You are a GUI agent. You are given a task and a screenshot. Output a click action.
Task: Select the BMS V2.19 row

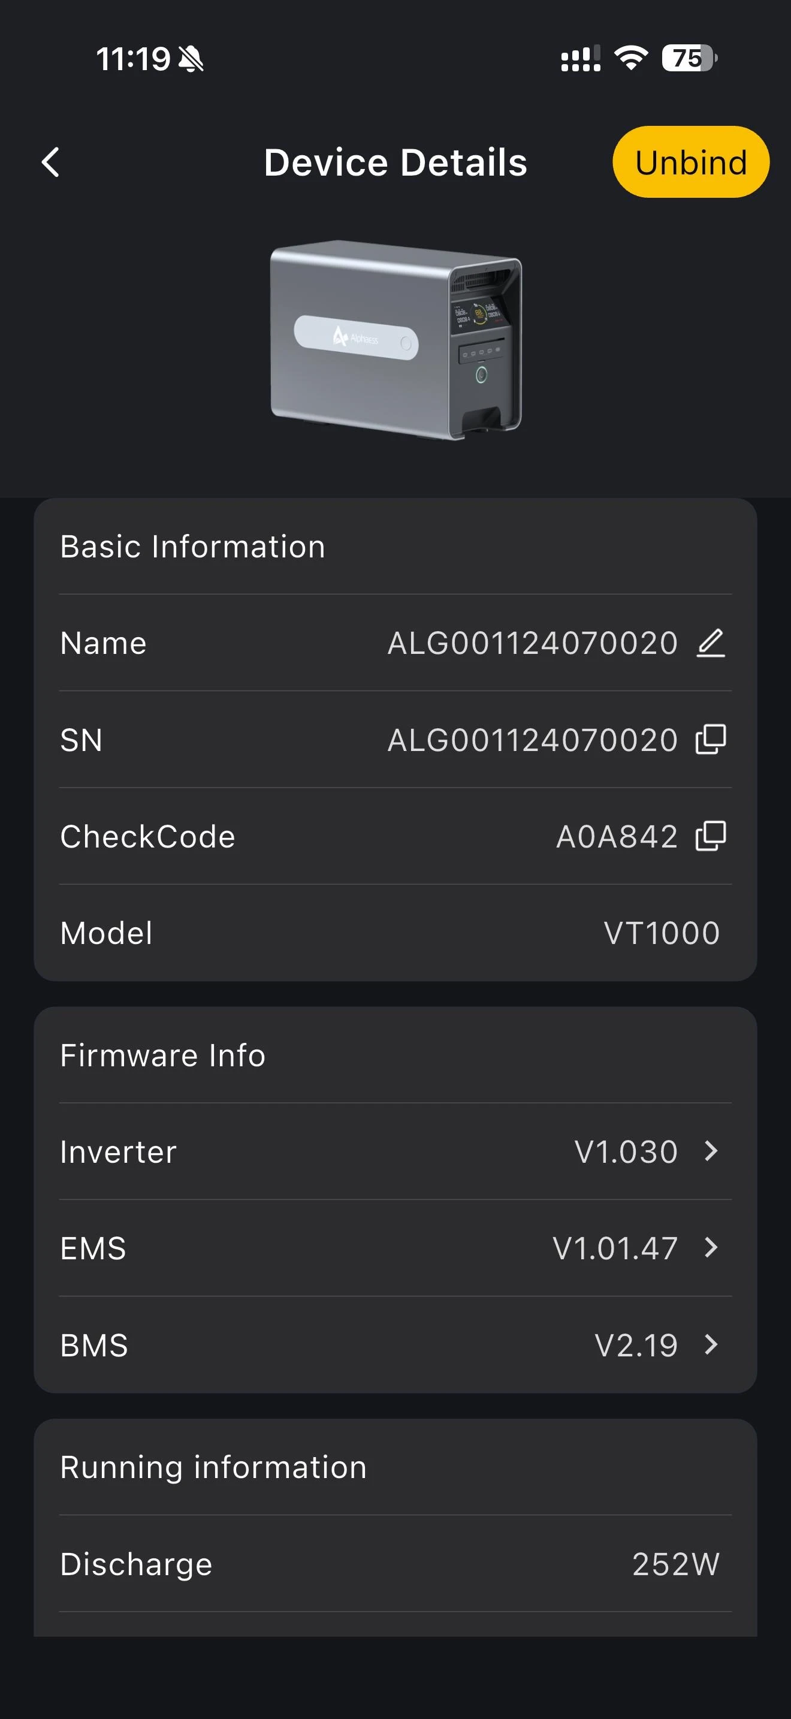395,1344
